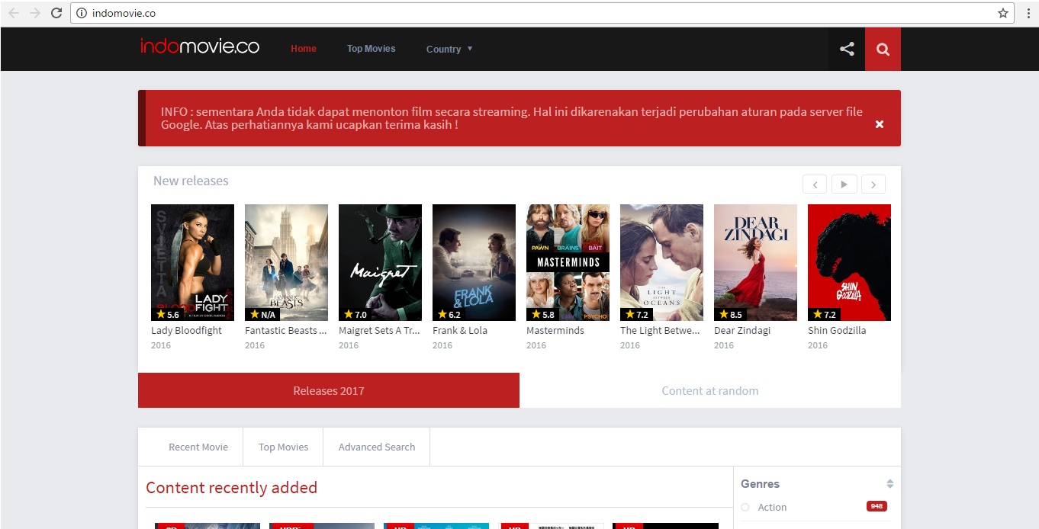Go to the Home menu item
1039x529 pixels.
point(304,49)
